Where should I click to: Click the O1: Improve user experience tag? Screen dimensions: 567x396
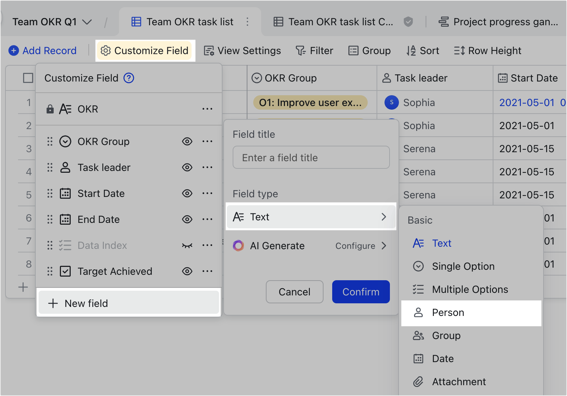(310, 103)
